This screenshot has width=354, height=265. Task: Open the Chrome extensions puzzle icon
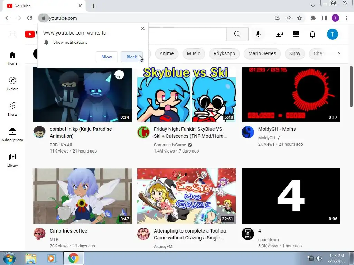coord(313,18)
